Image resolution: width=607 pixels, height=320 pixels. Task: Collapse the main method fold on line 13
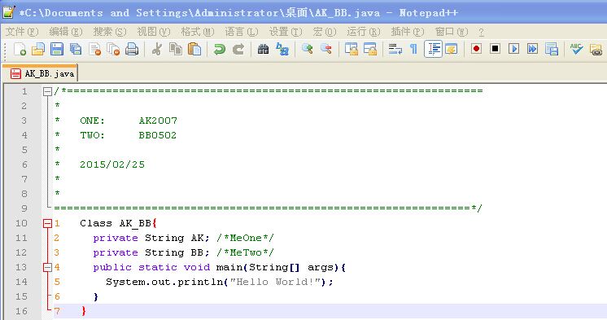pyautogui.click(x=47, y=267)
